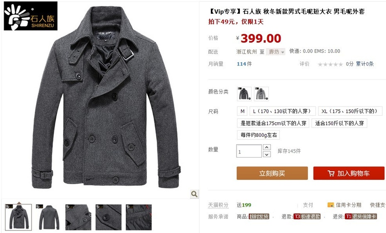Image resolution: width=386 pixels, height=233 pixels.
Task: View the back-view coat thumbnail
Action: point(49,217)
